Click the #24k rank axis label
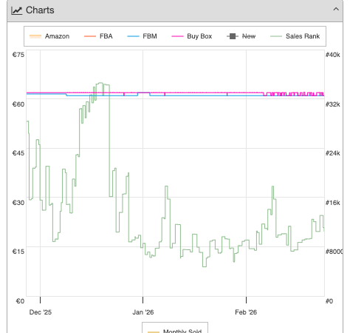The image size is (350, 333). pos(333,153)
